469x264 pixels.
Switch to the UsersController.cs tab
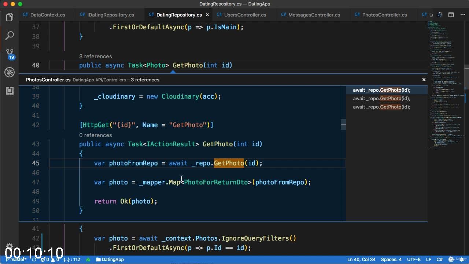pos(245,15)
